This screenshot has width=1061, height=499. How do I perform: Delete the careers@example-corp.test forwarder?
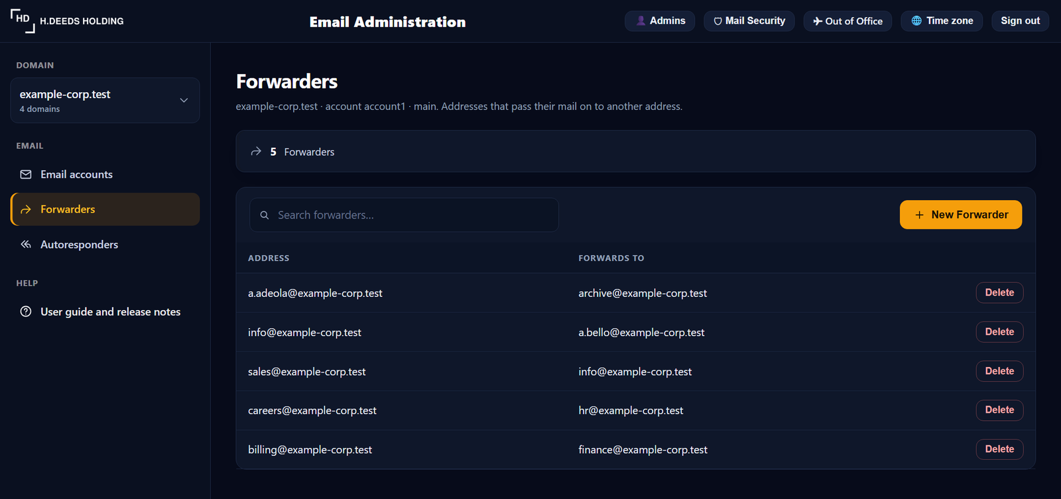click(x=999, y=410)
